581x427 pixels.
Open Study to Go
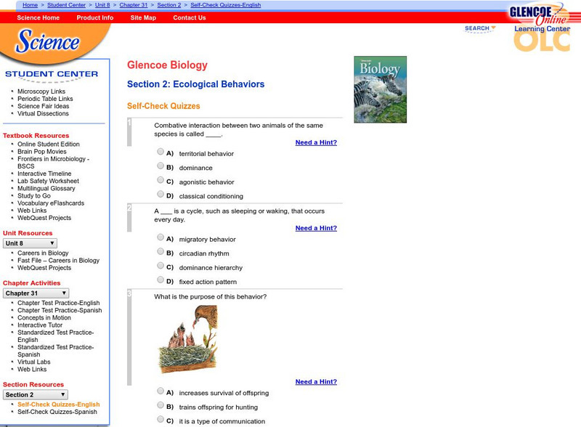(34, 196)
